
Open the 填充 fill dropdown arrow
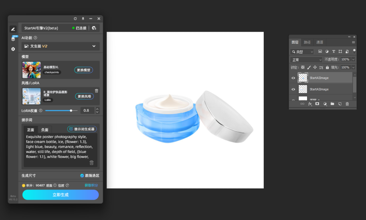click(353, 67)
